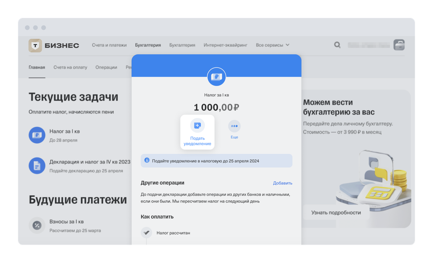Screen dimensions: 433x263
Task: Click the T-Business shield logo
Action: pyautogui.click(x=35, y=45)
